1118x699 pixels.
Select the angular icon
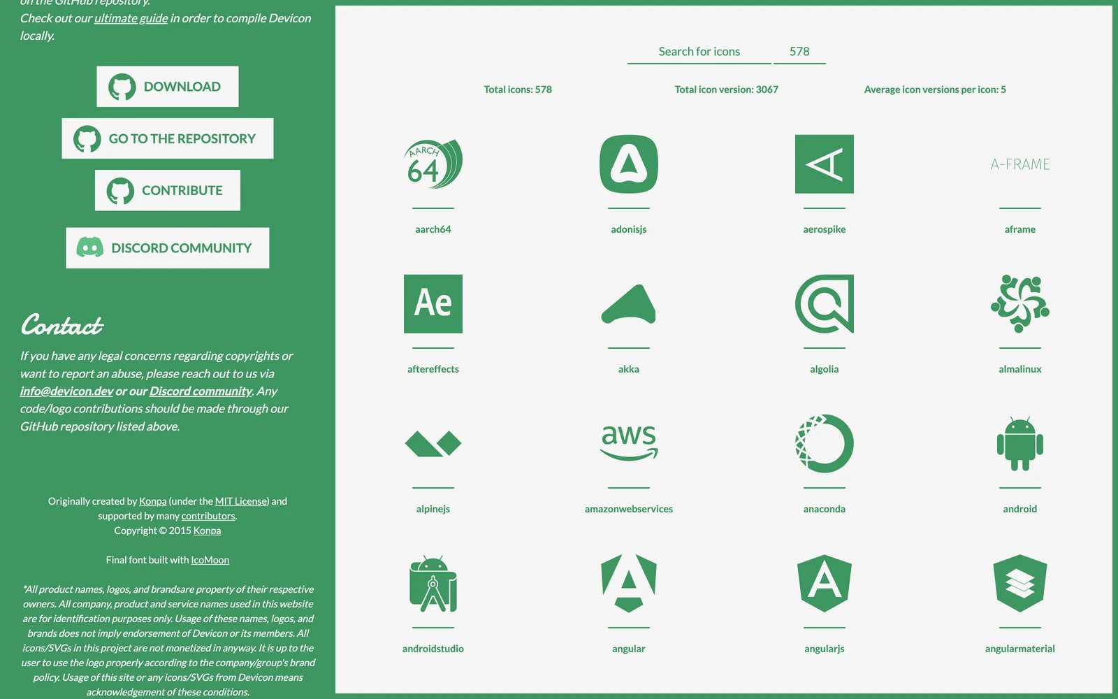click(x=629, y=584)
